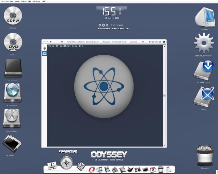The image size is (218, 174).
Task: Open the music note player in dock
Action: (x=99, y=170)
